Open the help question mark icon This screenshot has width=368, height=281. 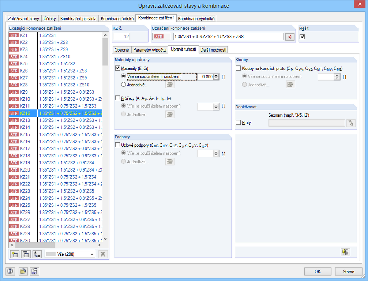(x=10, y=272)
